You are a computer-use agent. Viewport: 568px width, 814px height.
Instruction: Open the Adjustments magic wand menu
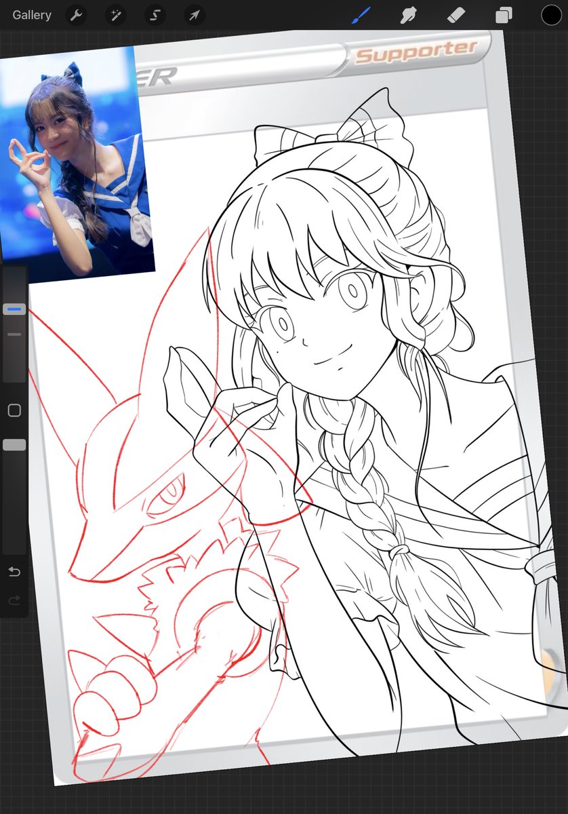[115, 14]
